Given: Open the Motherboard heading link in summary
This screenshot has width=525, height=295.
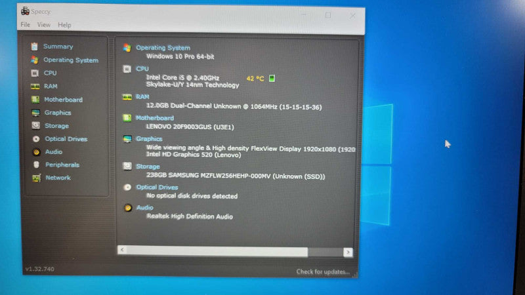Looking at the screenshot, I should tap(155, 118).
